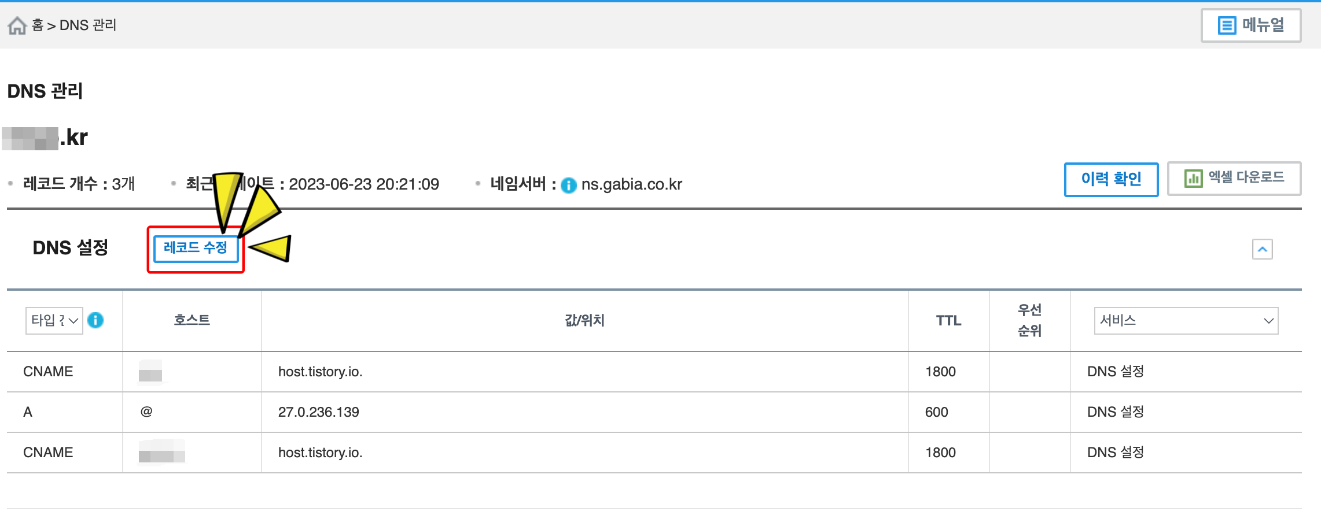Open the 타입 filter dropdown
1321x515 pixels.
54,320
